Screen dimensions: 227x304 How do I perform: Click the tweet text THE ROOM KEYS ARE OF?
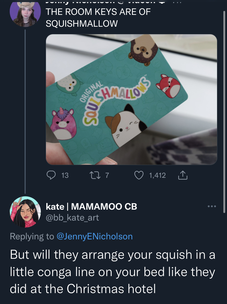98,12
